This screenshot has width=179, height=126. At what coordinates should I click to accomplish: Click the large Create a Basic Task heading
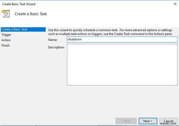click(x=31, y=14)
